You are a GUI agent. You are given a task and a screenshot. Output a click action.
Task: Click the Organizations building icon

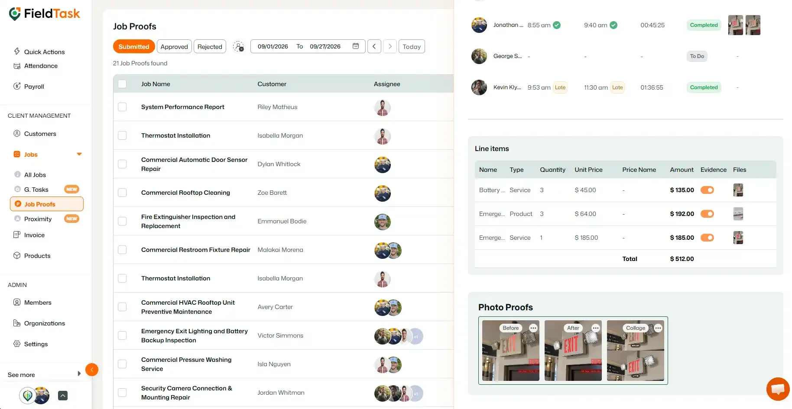(x=17, y=323)
